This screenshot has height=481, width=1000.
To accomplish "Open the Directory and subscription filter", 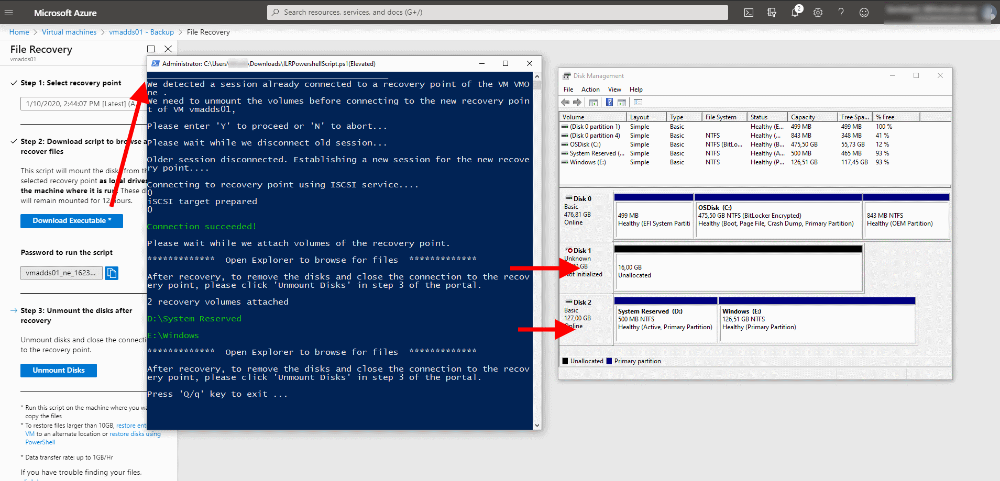I will (772, 13).
